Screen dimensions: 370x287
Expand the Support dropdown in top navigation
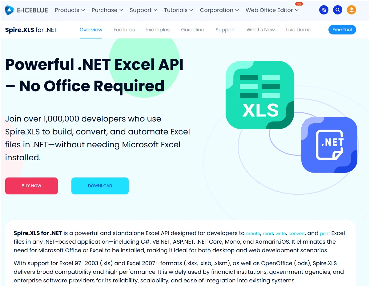pos(143,10)
